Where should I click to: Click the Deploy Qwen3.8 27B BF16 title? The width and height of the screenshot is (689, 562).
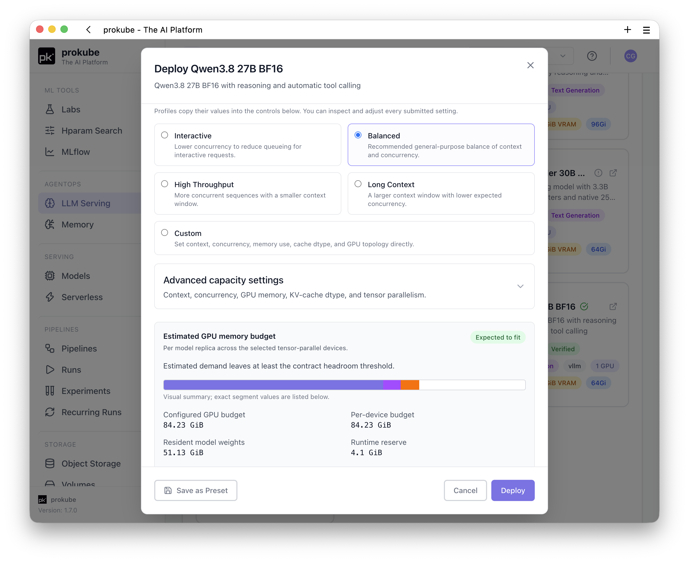[218, 69]
